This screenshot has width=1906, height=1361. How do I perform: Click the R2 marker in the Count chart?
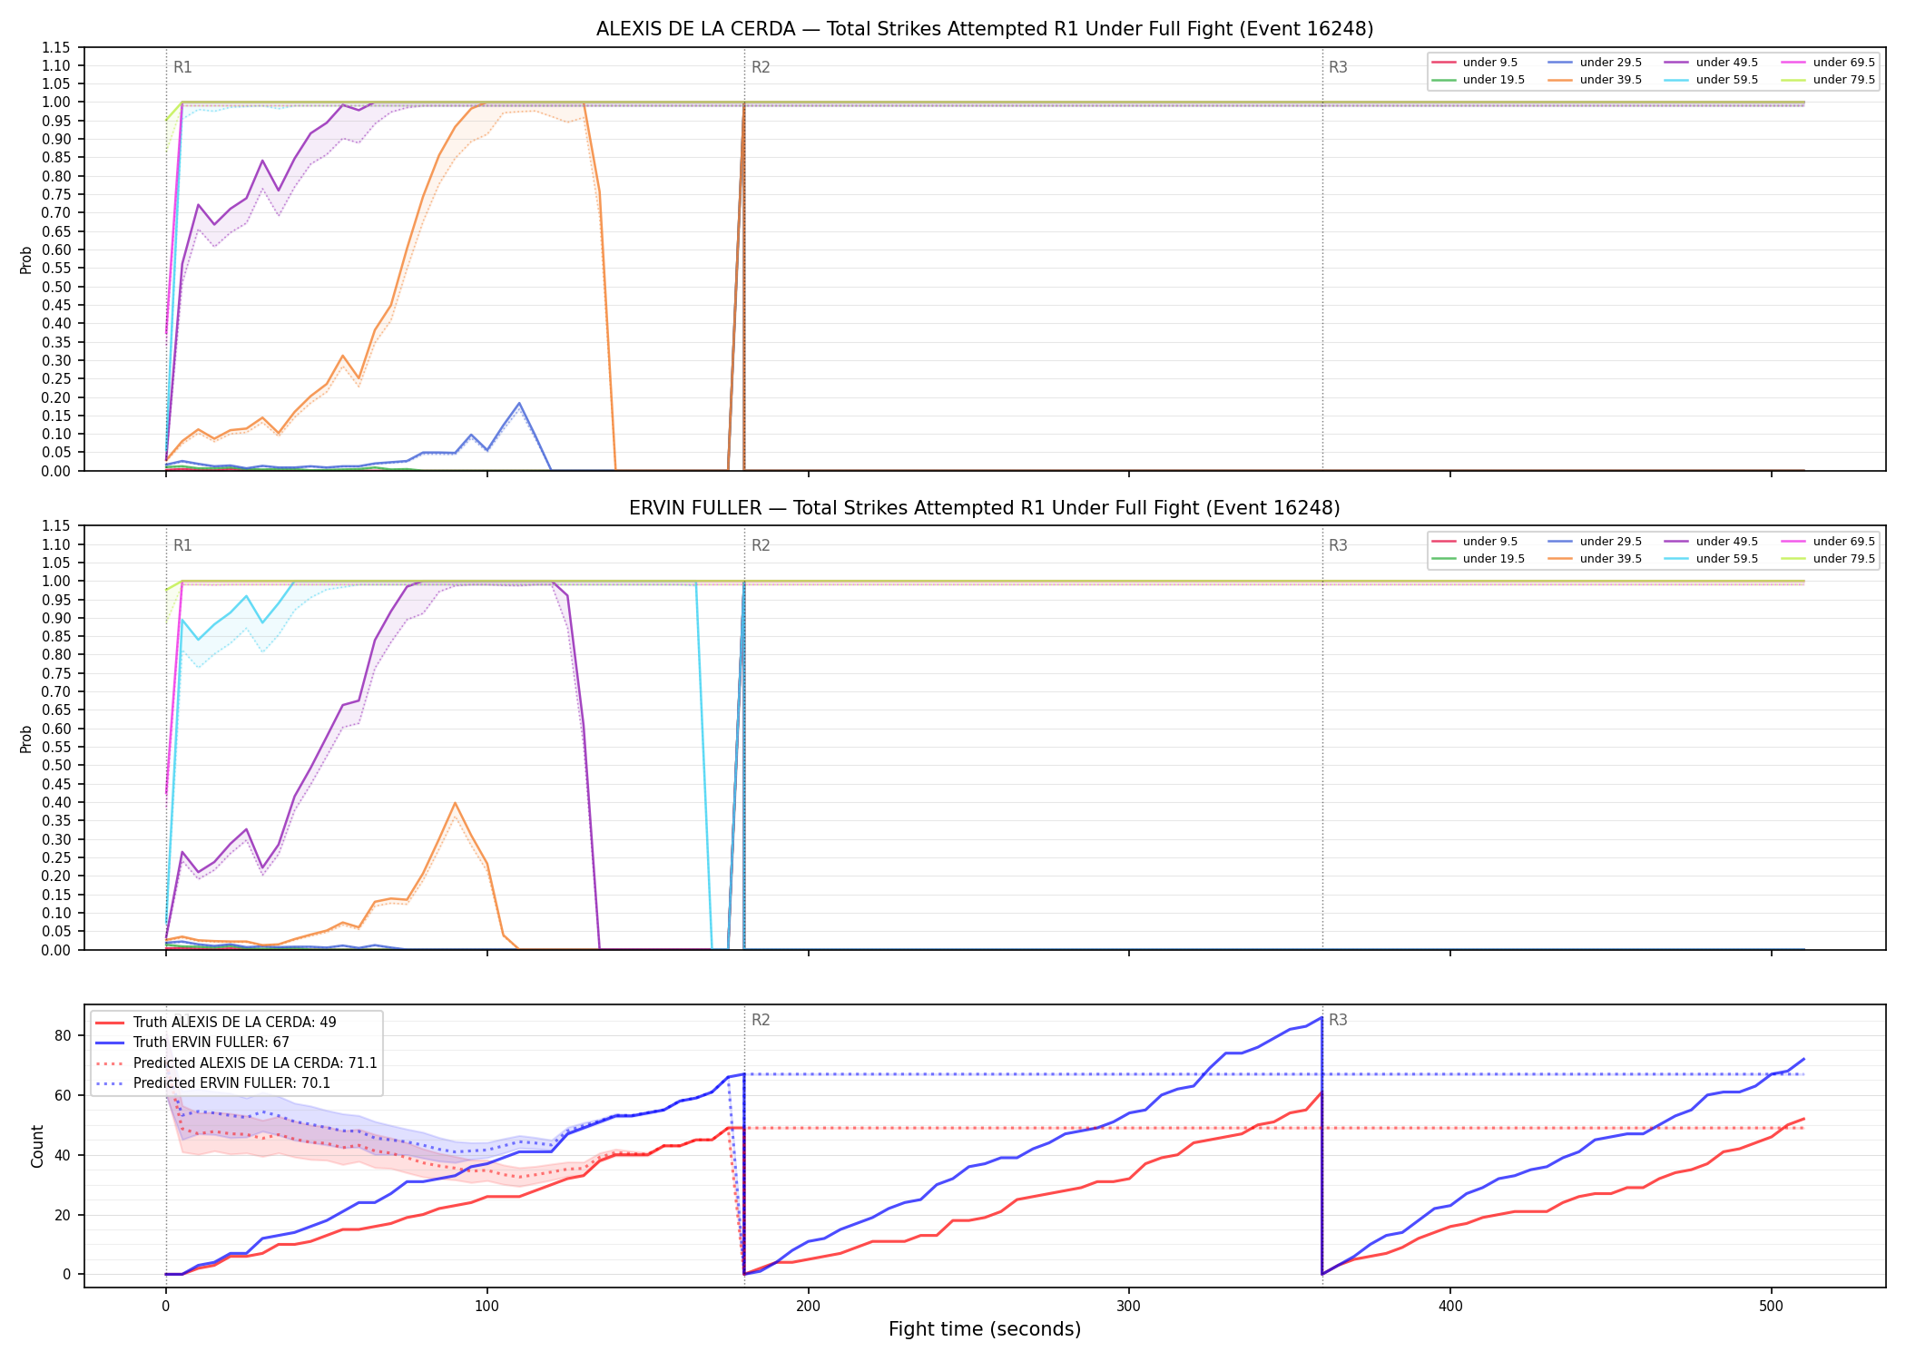pos(761,1020)
